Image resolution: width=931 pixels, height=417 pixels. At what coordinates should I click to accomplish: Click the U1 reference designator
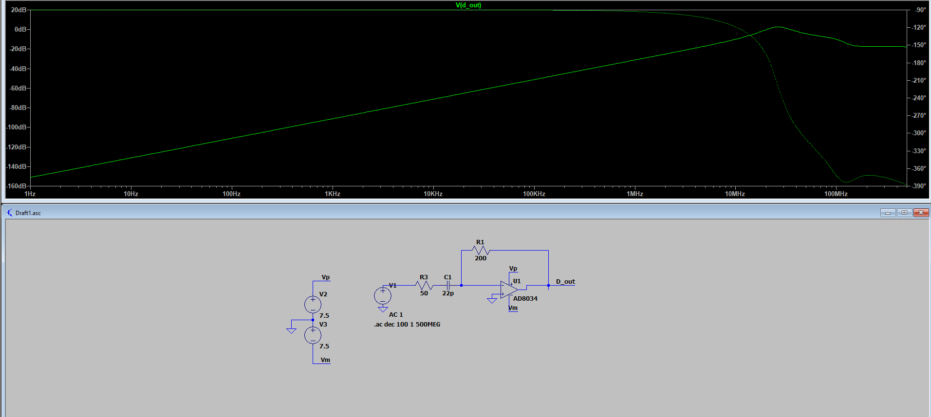[517, 281]
